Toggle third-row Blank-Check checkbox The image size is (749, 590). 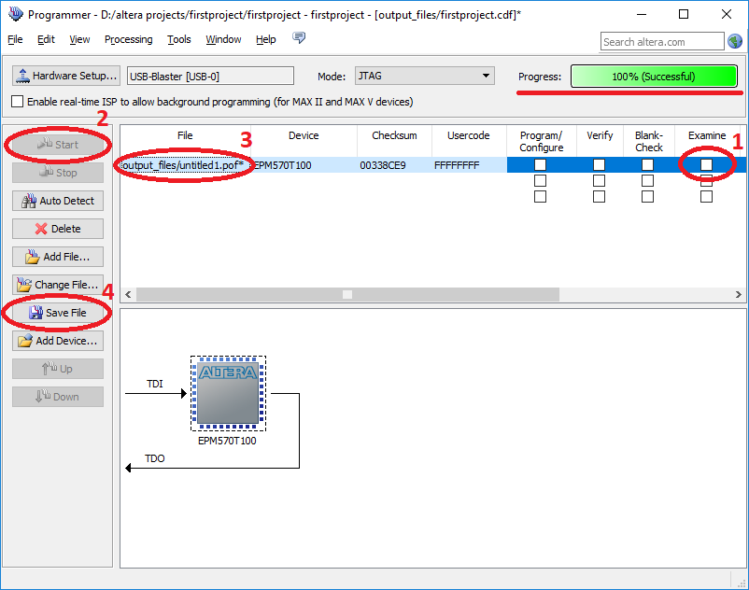(x=648, y=196)
